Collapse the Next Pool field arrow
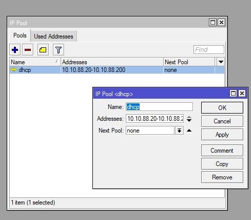251x220 pixels. [189, 131]
